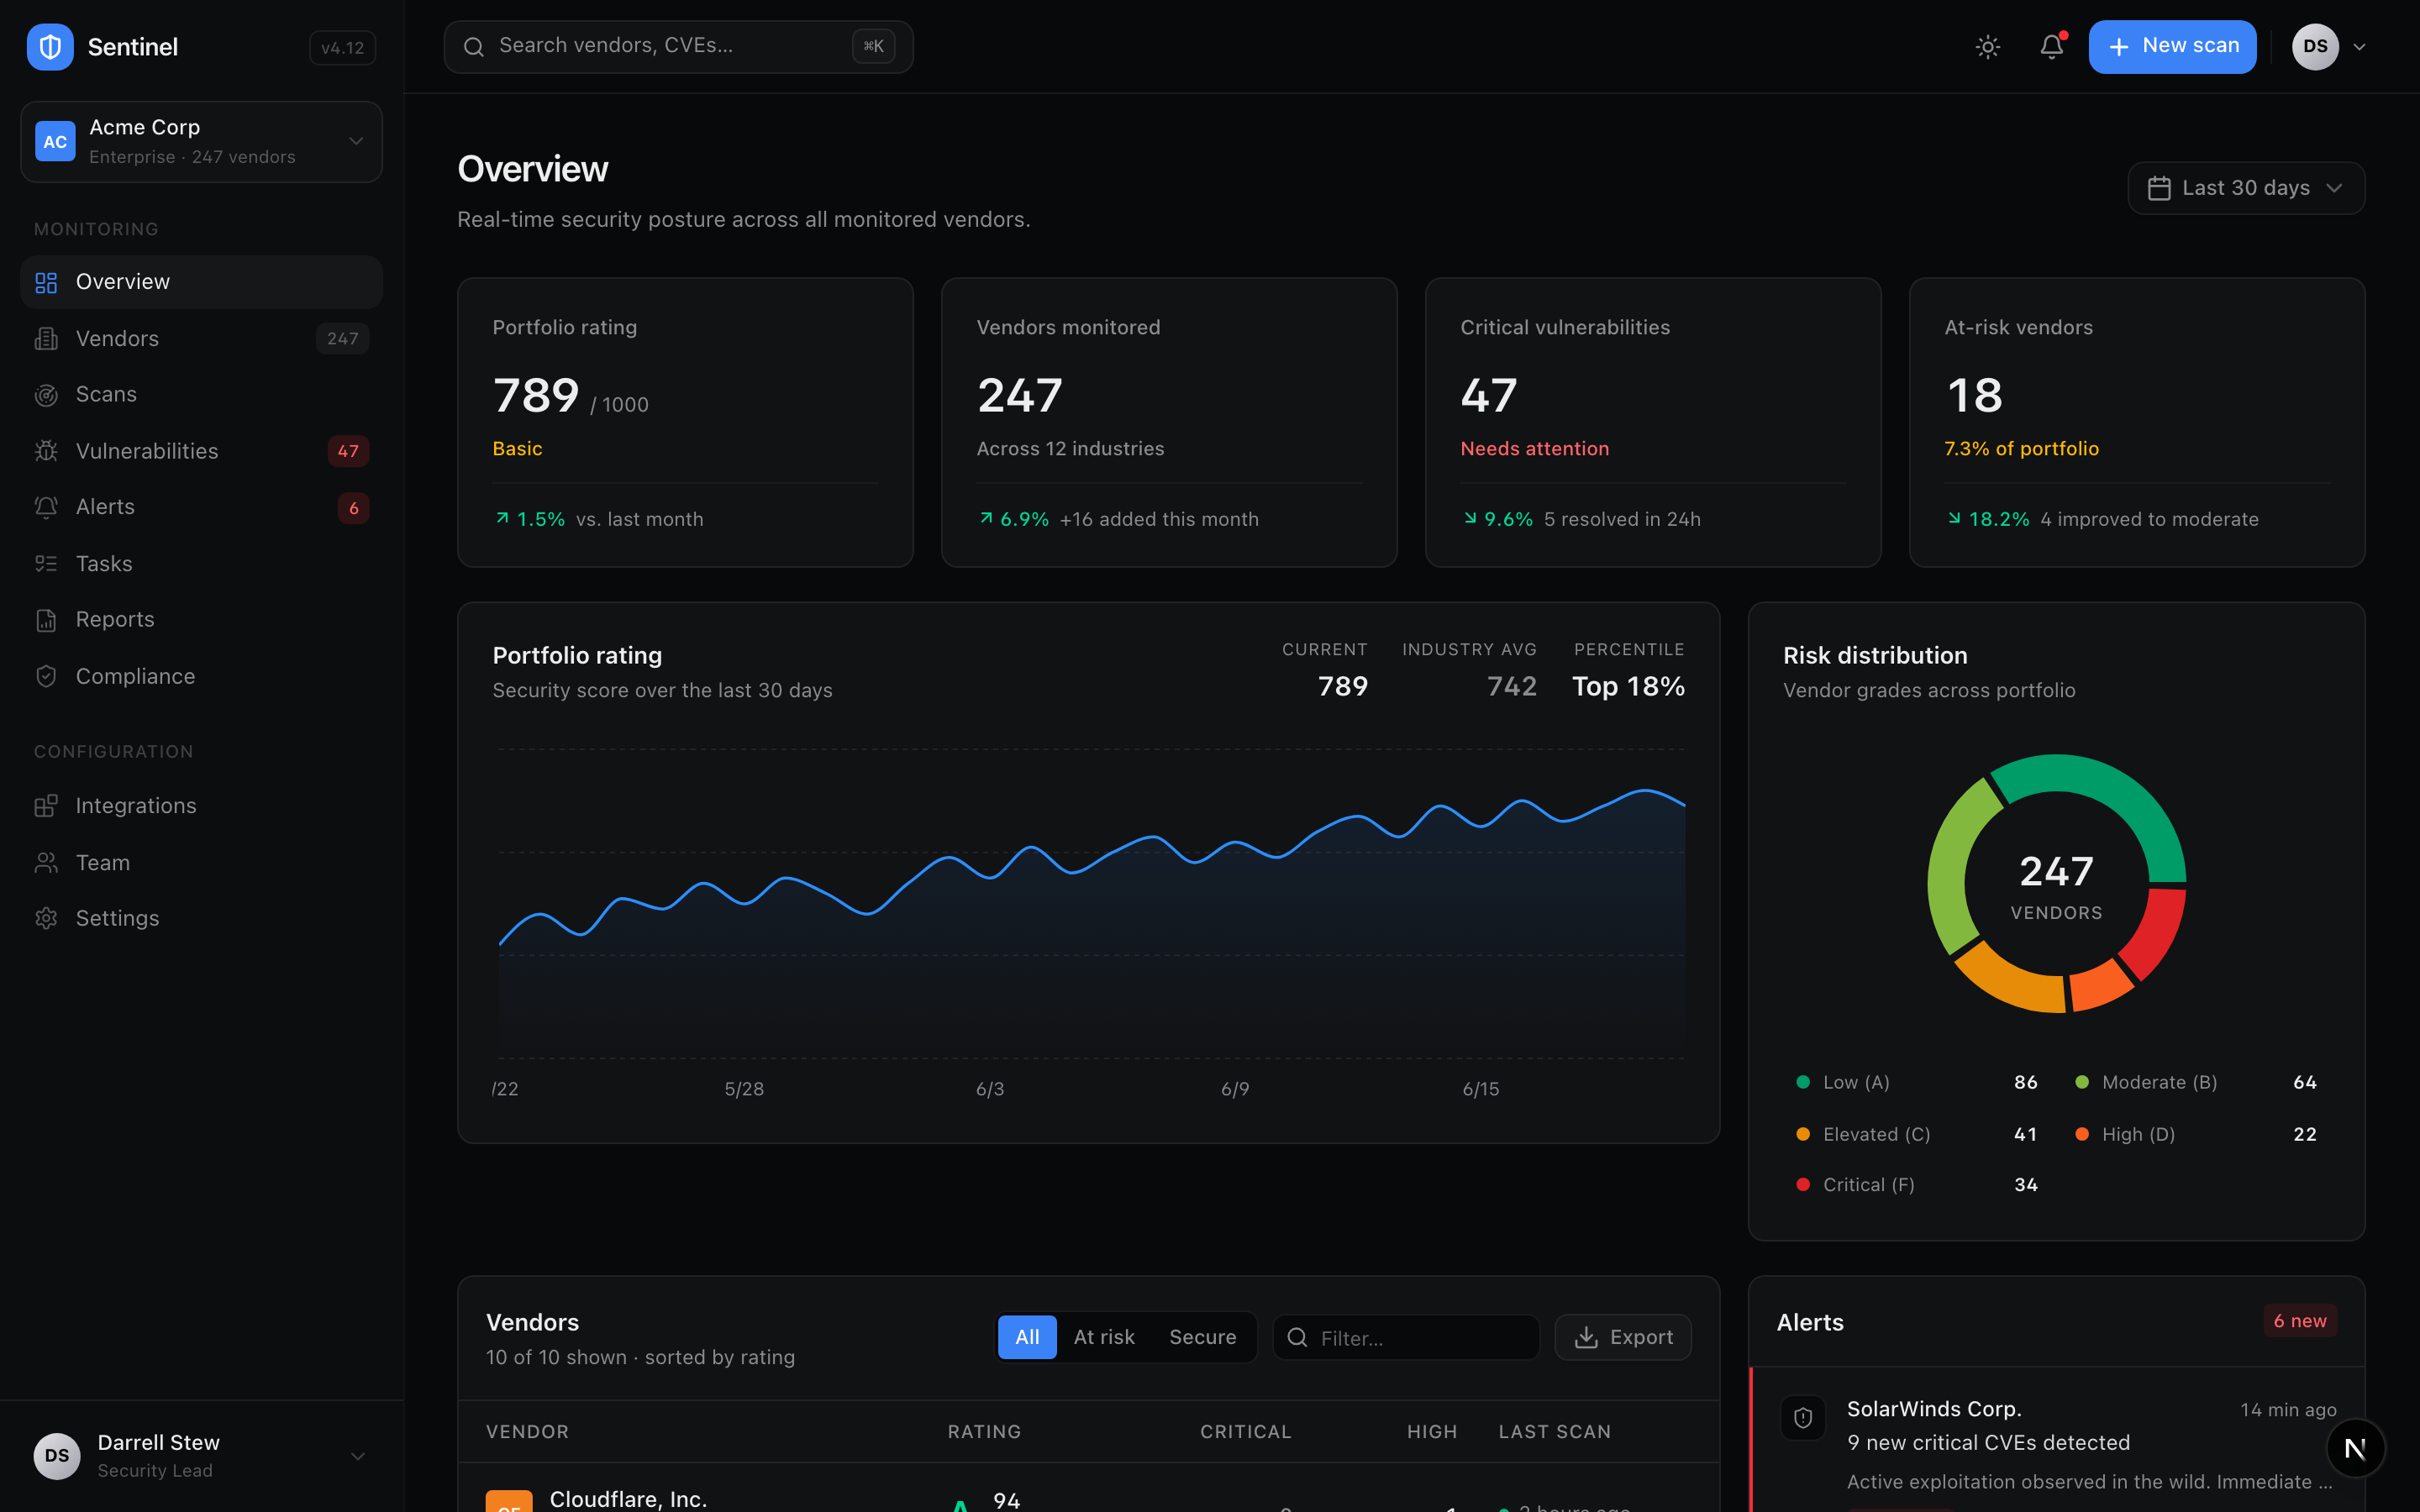Click the SolarWinds alert shield icon
This screenshot has height=1512, width=2420.
click(1803, 1418)
